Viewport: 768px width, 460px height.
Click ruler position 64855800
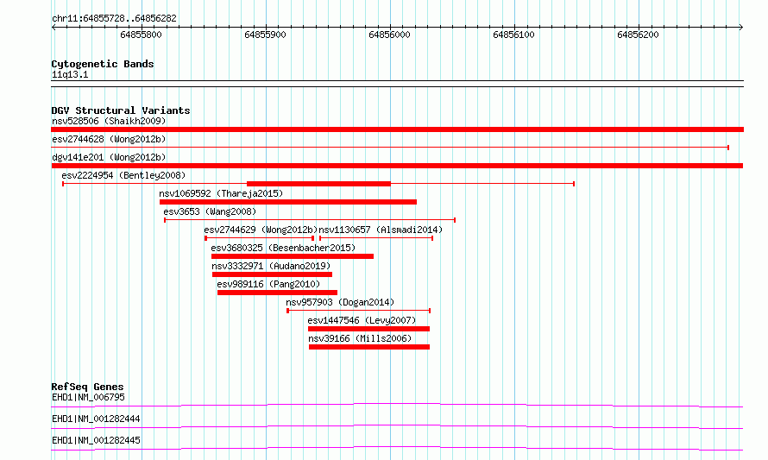pyautogui.click(x=141, y=35)
